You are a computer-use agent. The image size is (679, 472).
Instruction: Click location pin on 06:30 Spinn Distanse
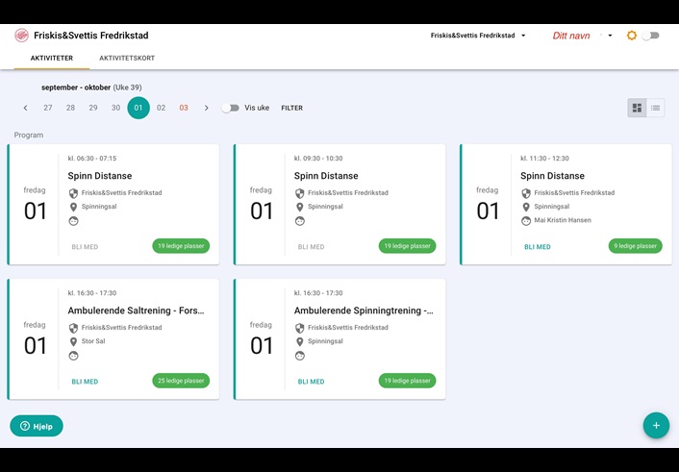click(74, 207)
